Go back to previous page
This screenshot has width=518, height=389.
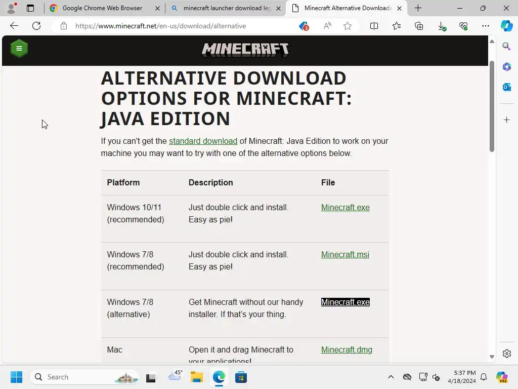[14, 26]
